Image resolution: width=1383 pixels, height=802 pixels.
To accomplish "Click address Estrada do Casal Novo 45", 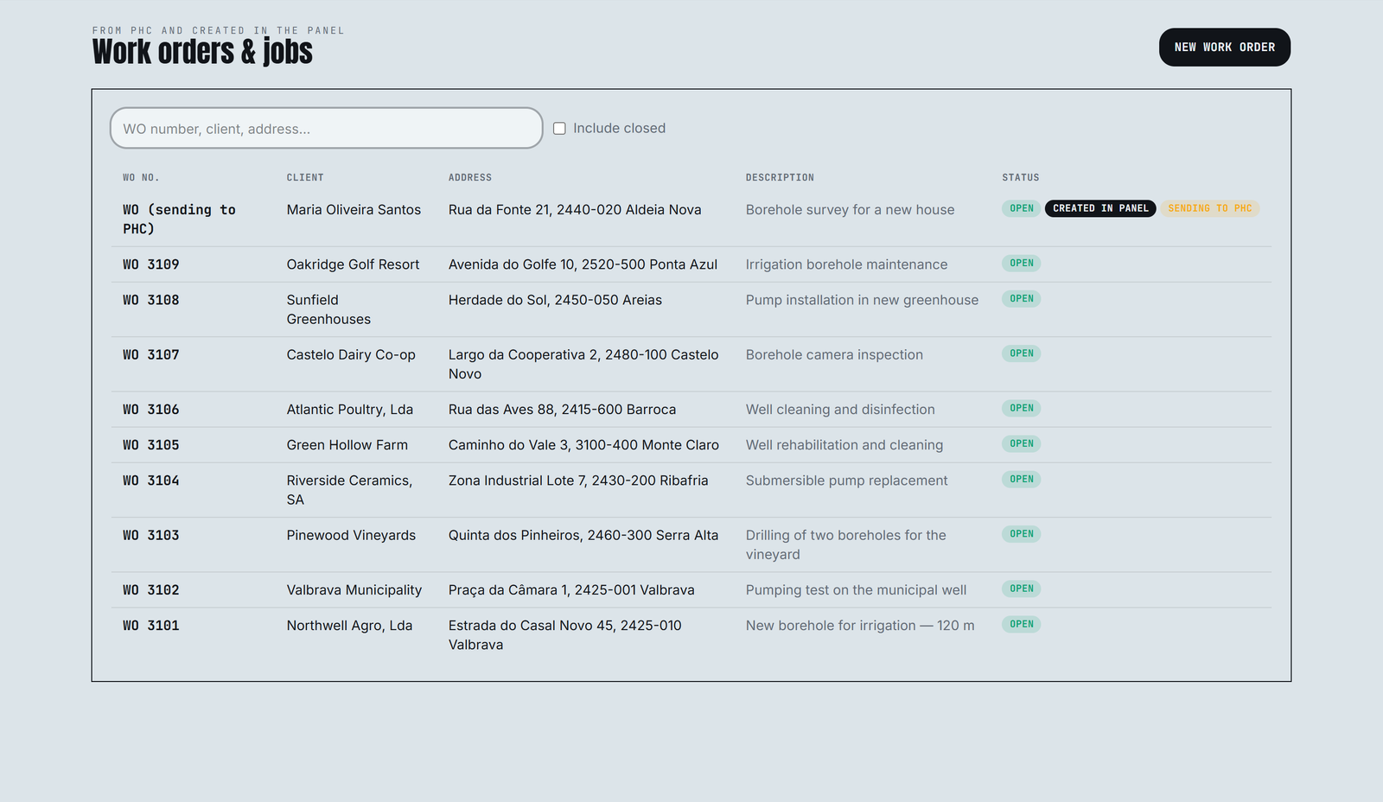I will pyautogui.click(x=565, y=635).
